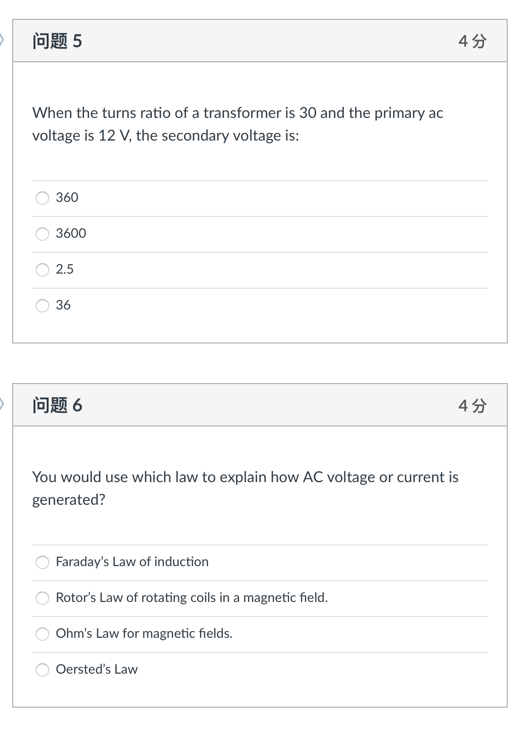Click the transformer turns ratio question text

tap(238, 124)
